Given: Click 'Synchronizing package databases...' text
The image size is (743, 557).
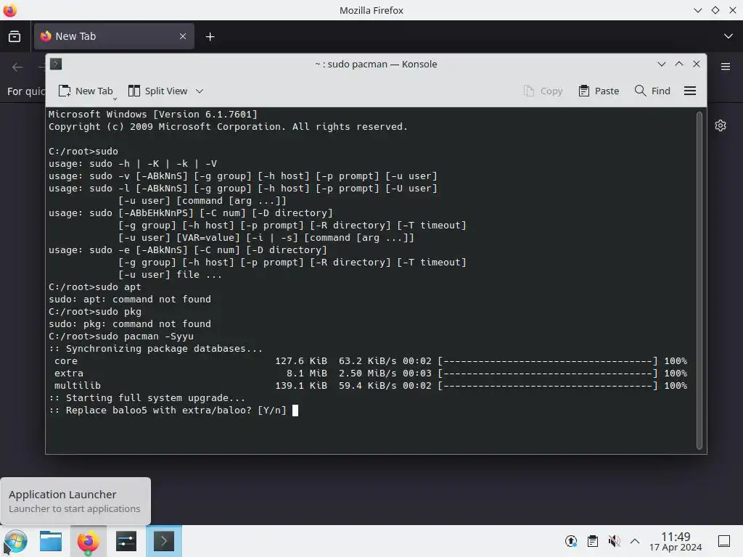Looking at the screenshot, I should point(164,349).
